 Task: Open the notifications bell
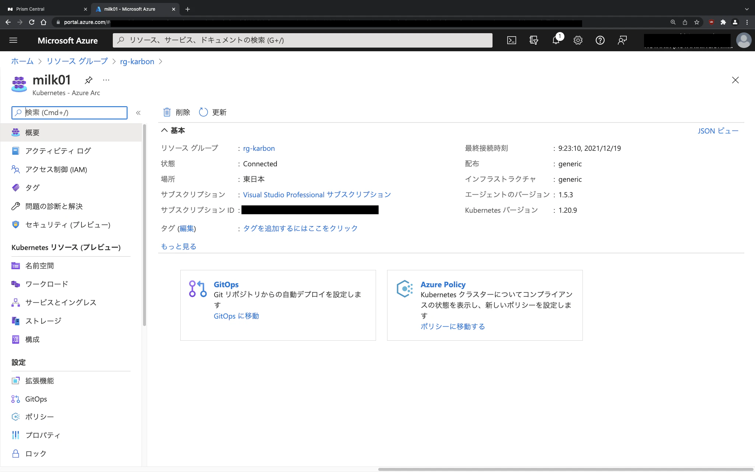coord(556,40)
